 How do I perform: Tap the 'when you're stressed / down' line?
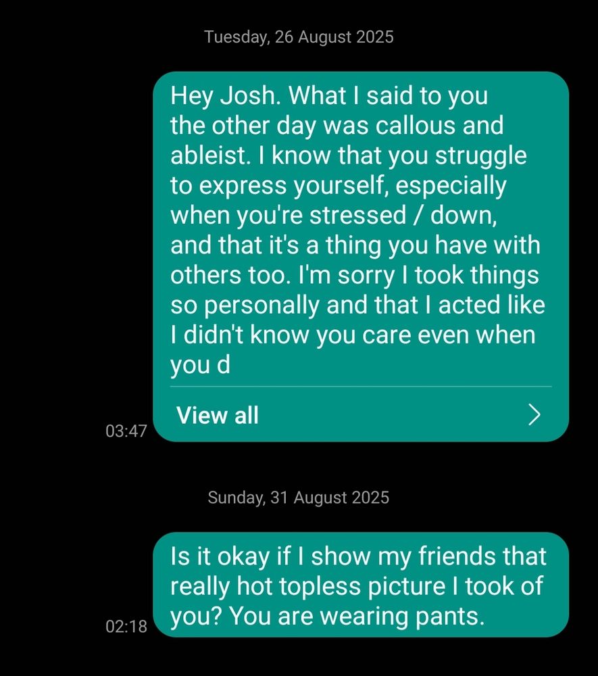point(334,215)
